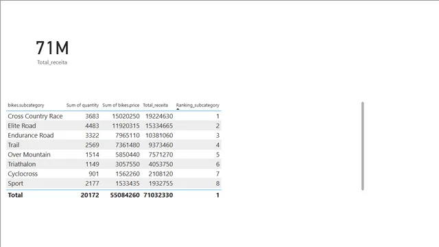The width and height of the screenshot is (439, 247).
Task: Click quantity value 2569
Action: [x=92, y=145]
